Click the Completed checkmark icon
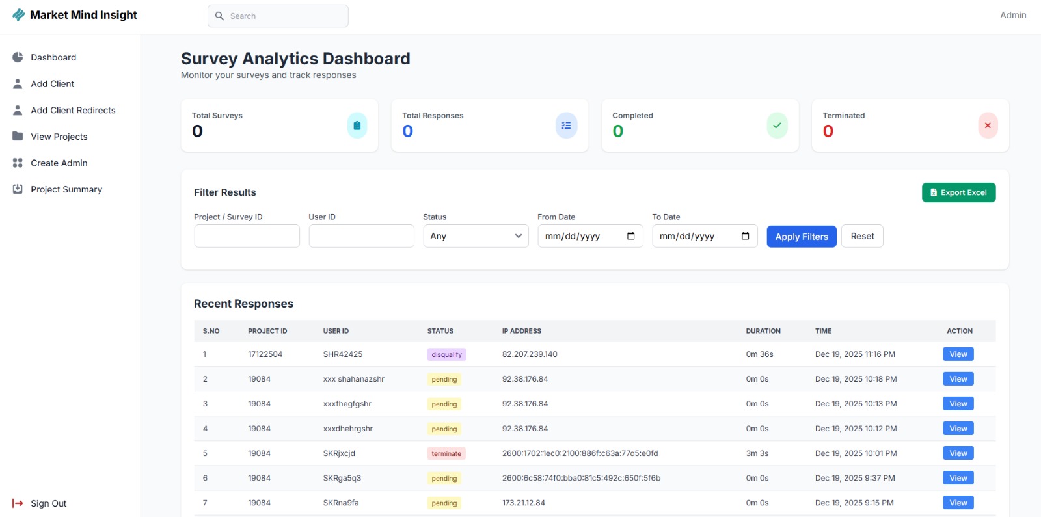The width and height of the screenshot is (1041, 517). pos(777,126)
